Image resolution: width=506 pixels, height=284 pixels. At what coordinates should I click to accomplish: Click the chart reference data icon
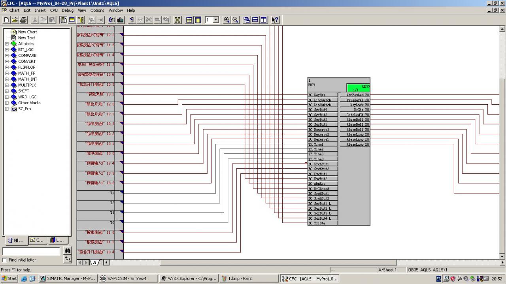tap(72, 20)
